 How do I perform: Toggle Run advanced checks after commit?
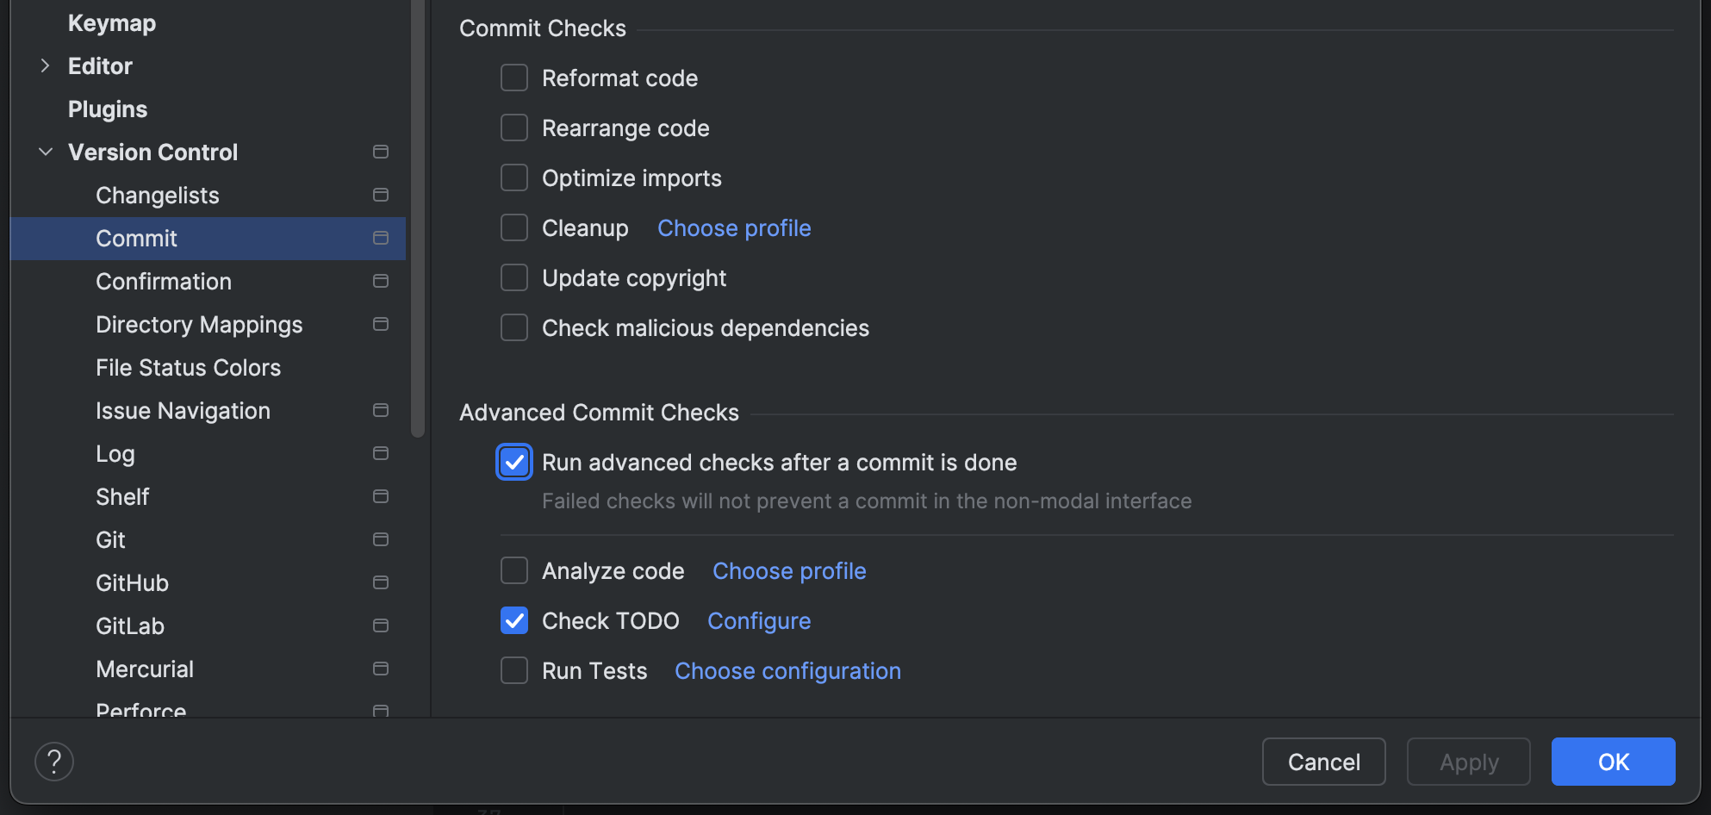(514, 463)
